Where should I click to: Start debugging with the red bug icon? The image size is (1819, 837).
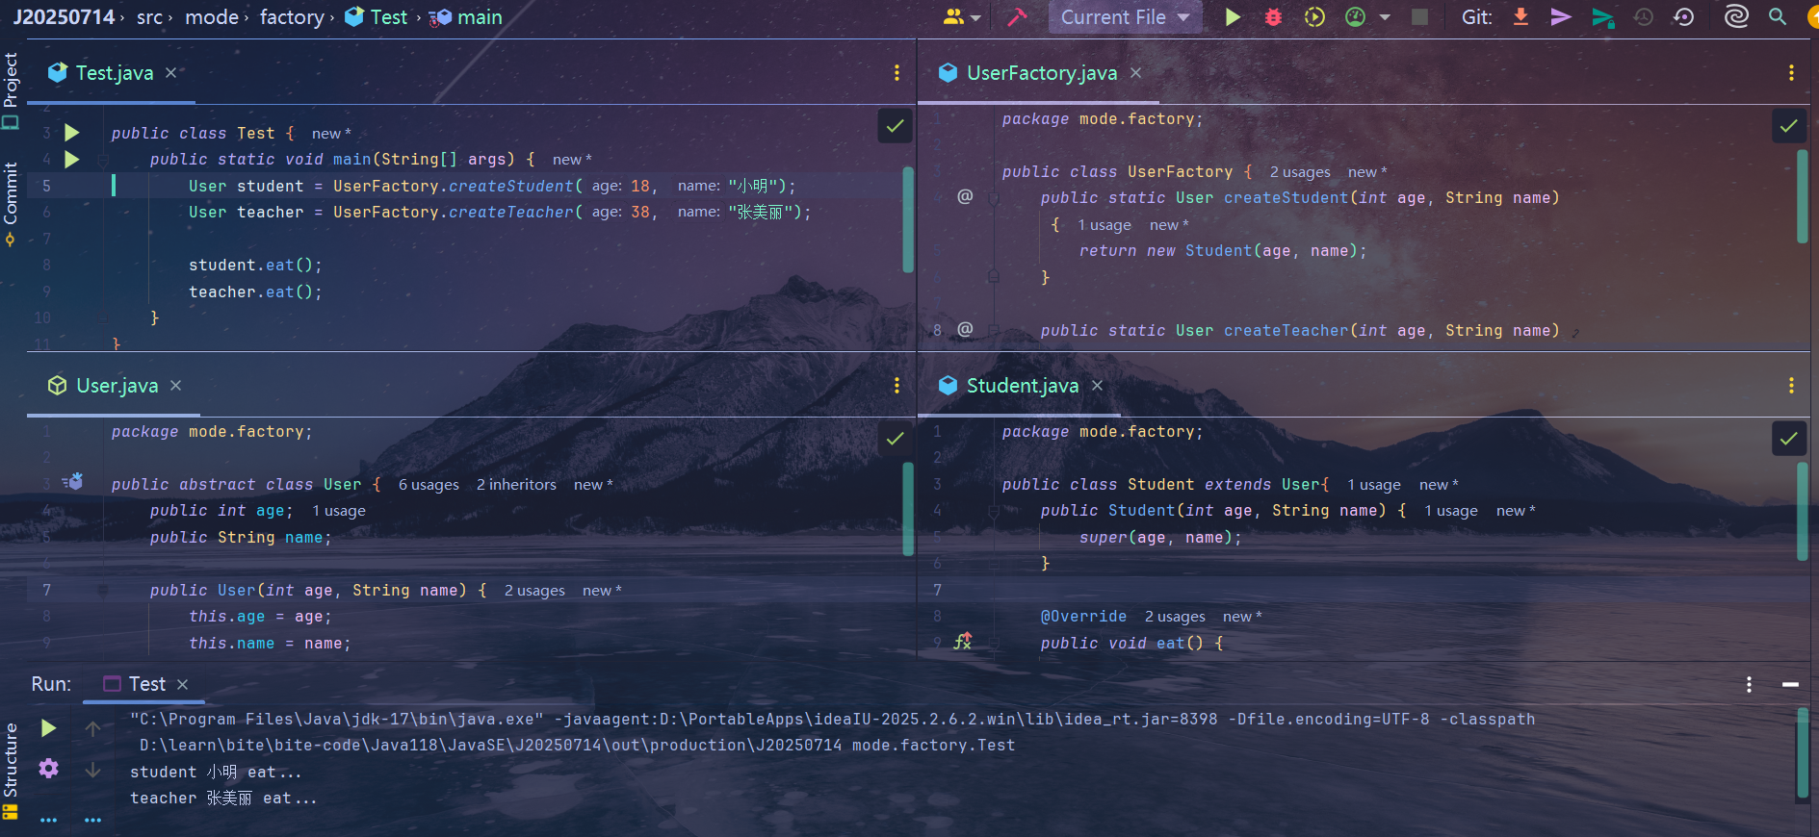coord(1273,17)
